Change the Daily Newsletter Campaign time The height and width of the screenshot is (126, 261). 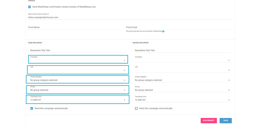click(x=78, y=100)
